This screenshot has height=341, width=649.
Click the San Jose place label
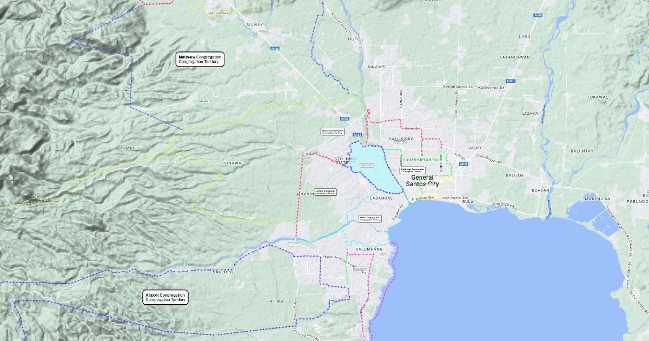[x=223, y=272]
